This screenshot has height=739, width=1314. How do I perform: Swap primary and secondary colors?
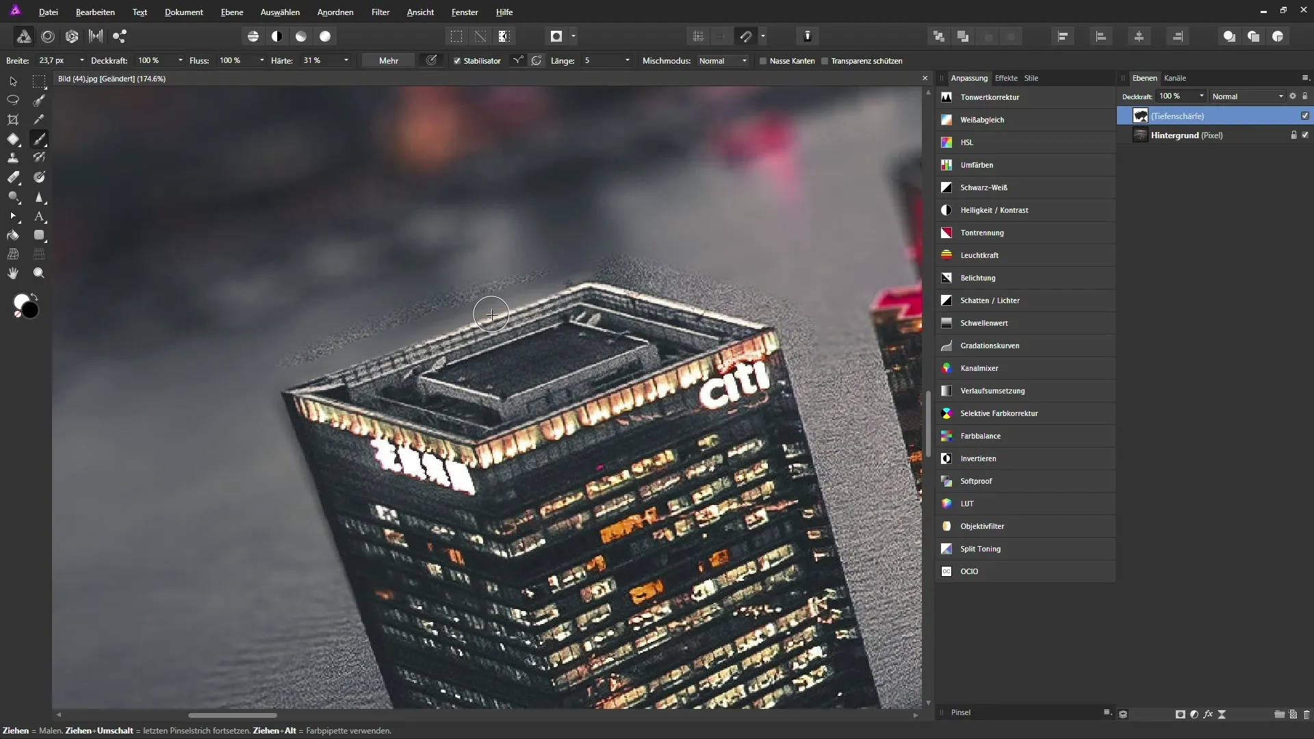[x=35, y=296]
